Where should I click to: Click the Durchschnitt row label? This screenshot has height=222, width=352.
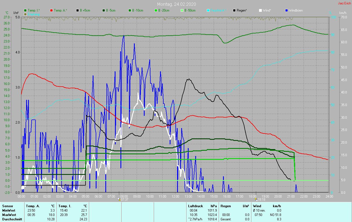pyautogui.click(x=12, y=219)
